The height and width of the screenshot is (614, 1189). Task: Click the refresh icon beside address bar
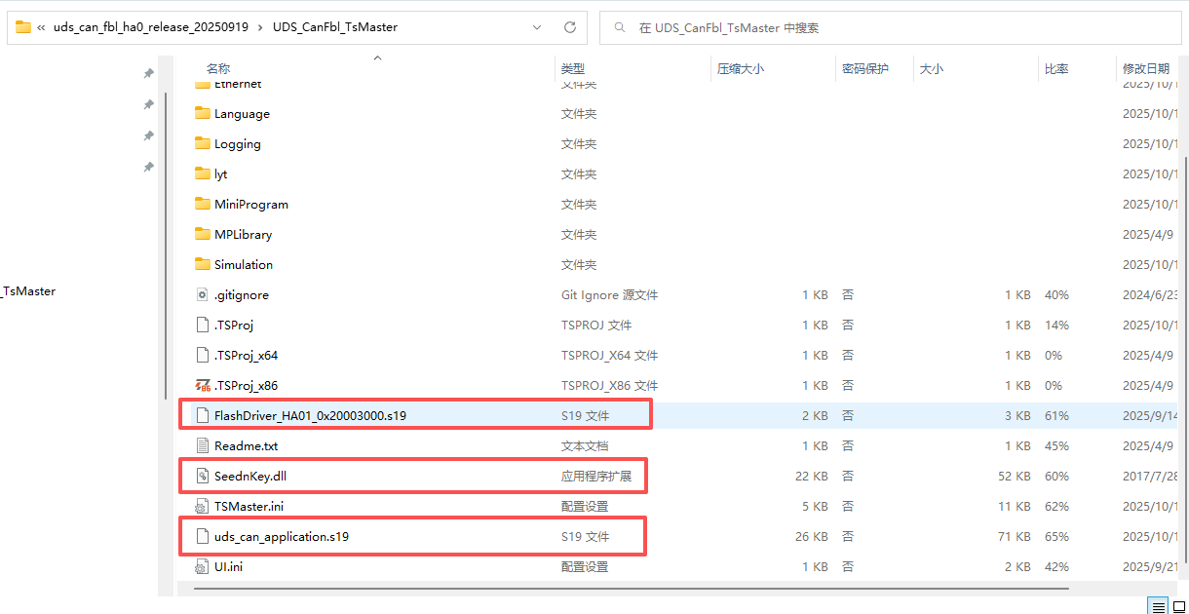coord(570,27)
